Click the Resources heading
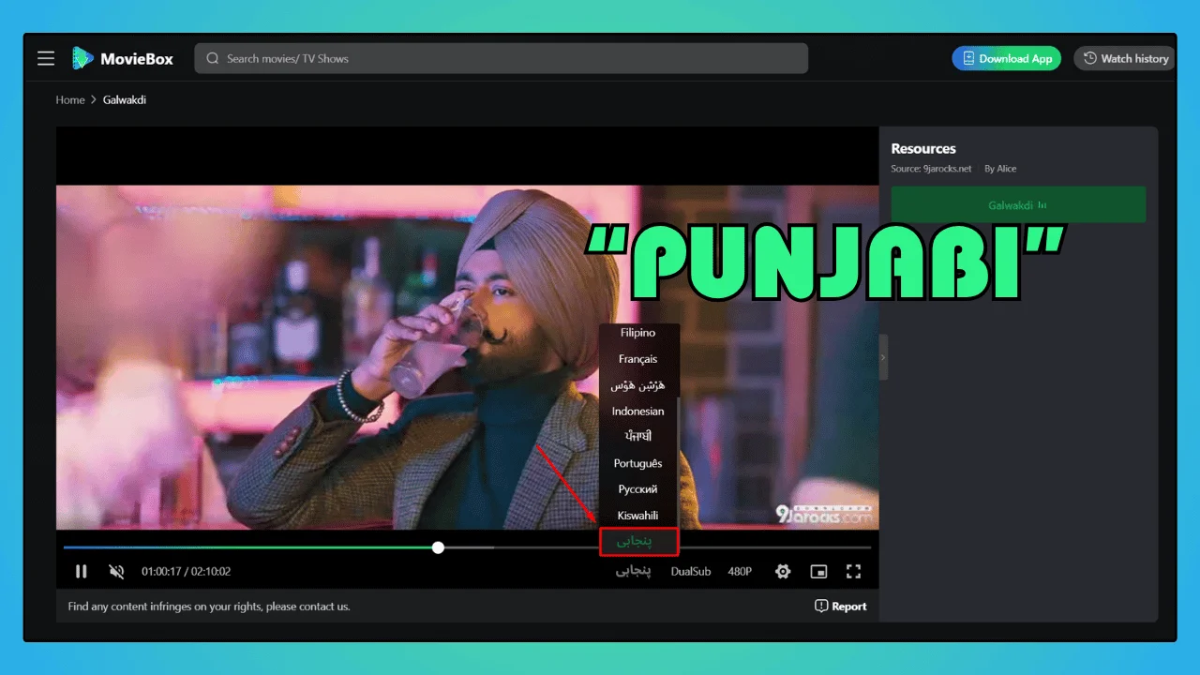The width and height of the screenshot is (1200, 675). [923, 148]
